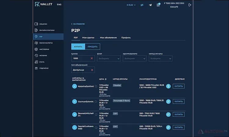The height and width of the screenshot is (137, 229).
Task: Switch language via ENG label
Action: click(59, 5)
